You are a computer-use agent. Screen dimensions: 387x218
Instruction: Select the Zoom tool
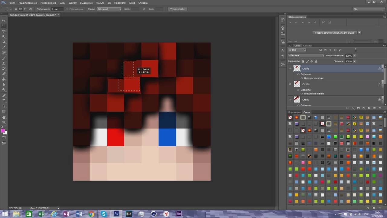pos(4,122)
